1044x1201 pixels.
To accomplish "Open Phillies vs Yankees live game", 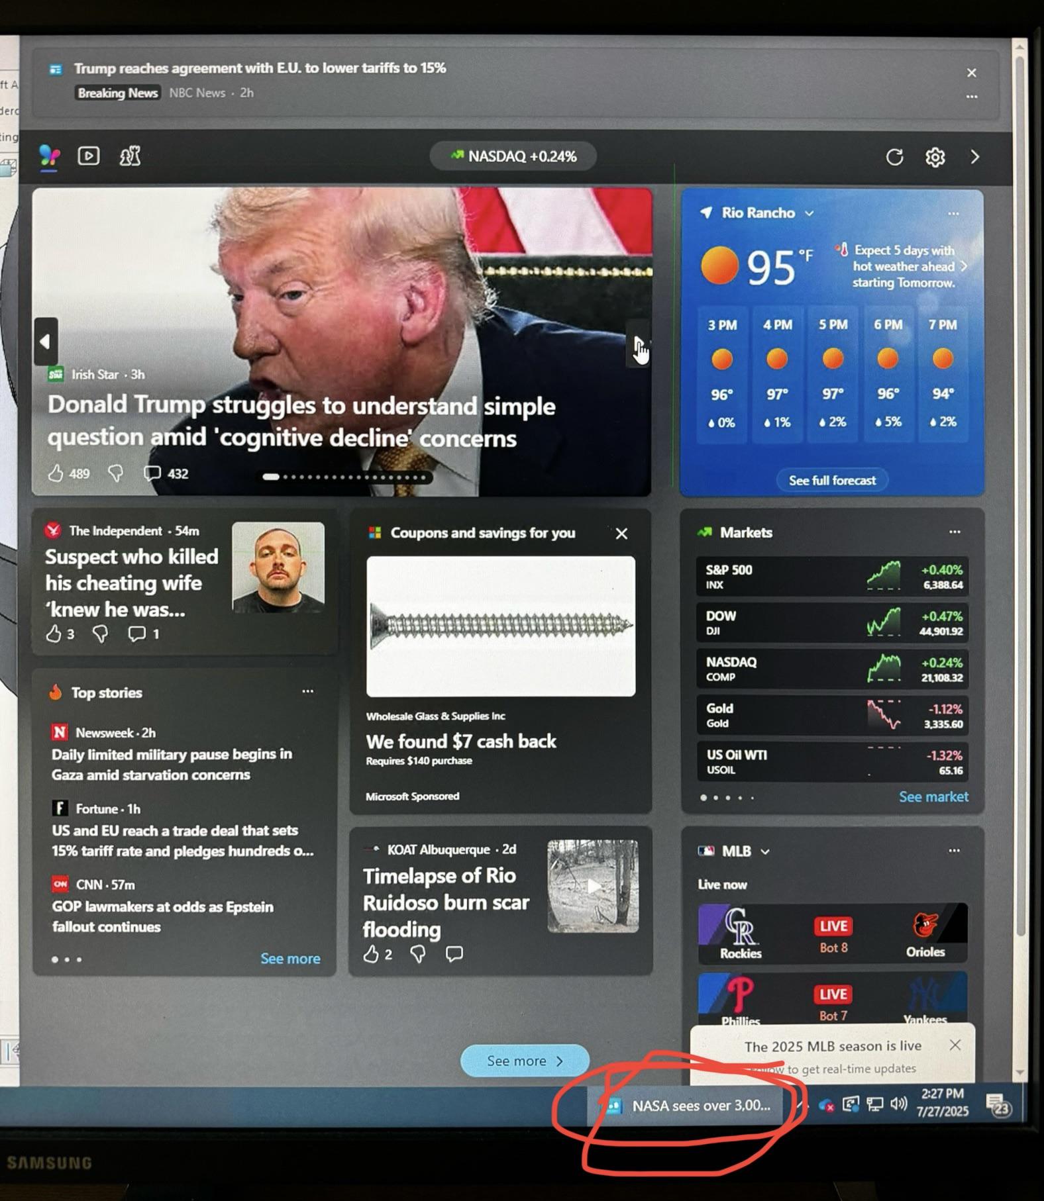I will 833,1000.
